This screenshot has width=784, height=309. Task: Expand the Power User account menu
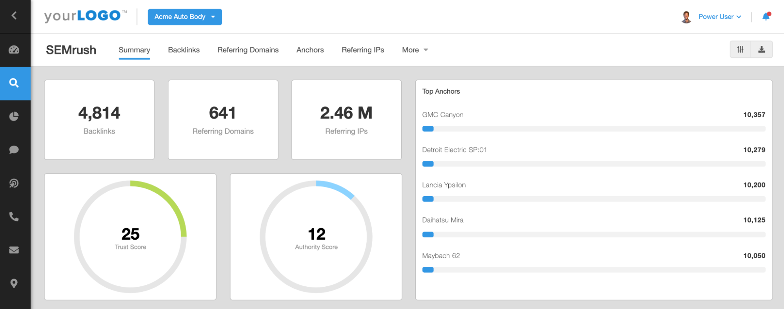point(720,17)
